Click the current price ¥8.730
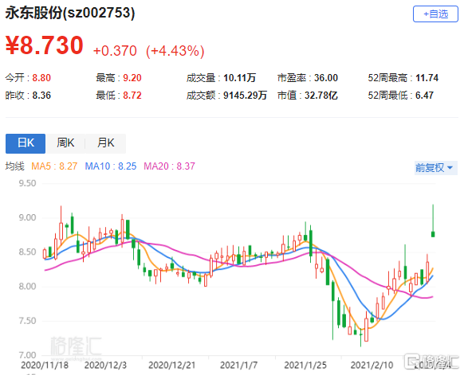 coord(45,45)
